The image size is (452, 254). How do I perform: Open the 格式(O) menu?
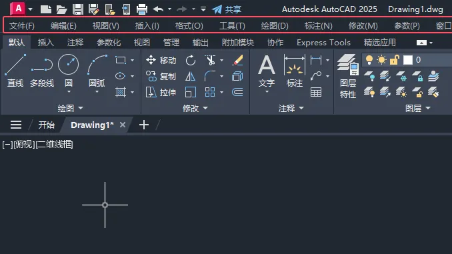pyautogui.click(x=189, y=26)
